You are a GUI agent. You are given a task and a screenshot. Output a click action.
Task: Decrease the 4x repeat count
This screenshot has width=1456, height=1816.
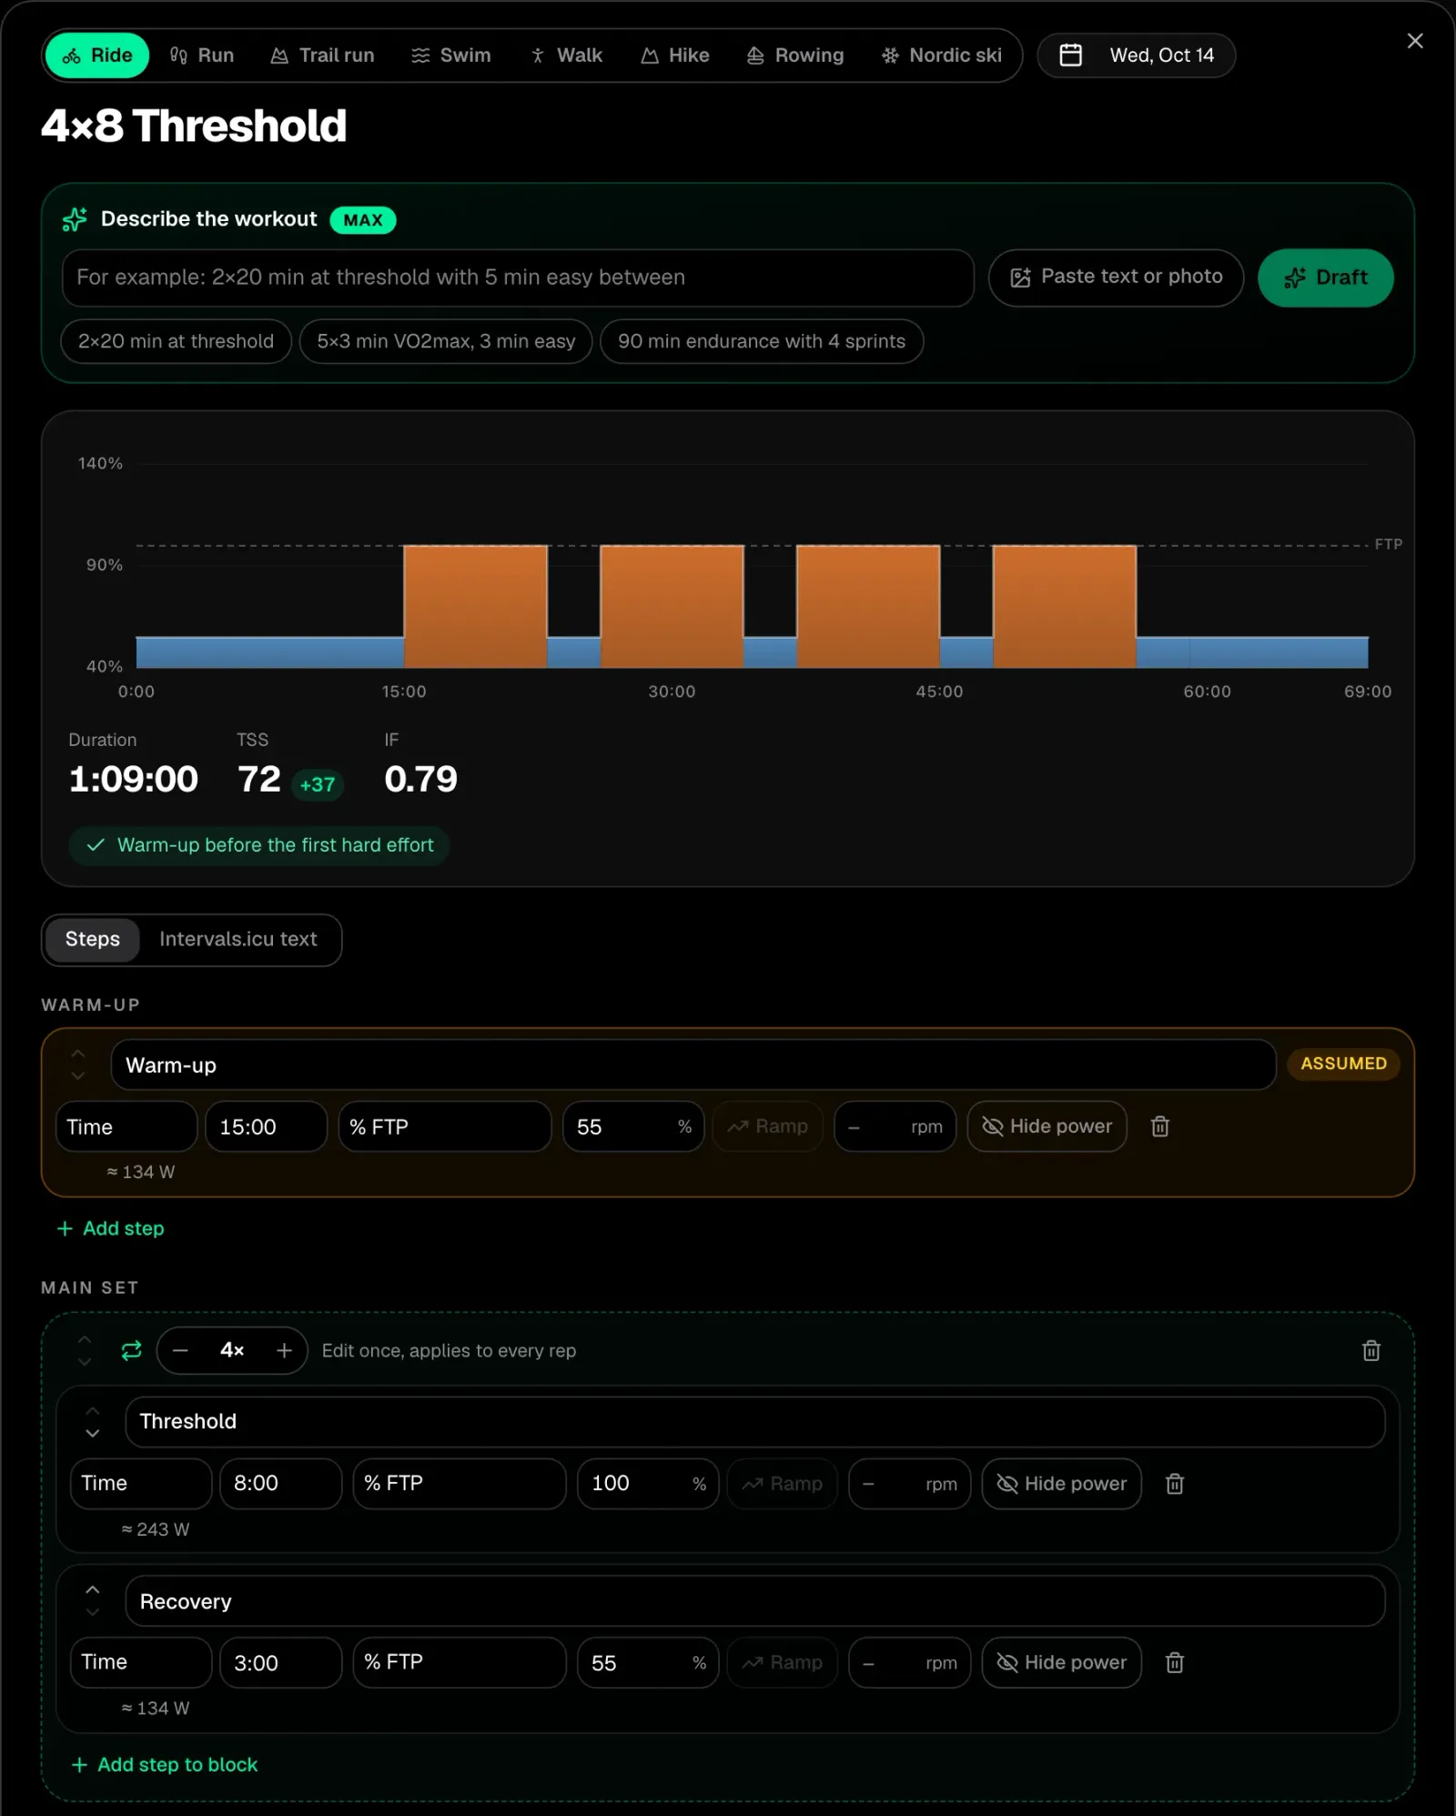180,1350
